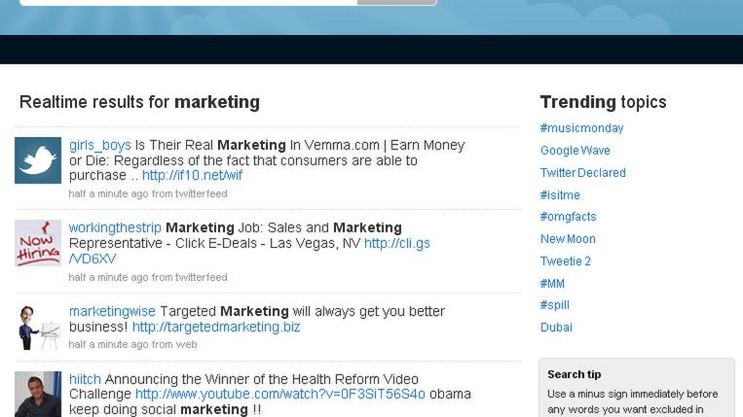Select #musicmonday trending topic

point(581,128)
